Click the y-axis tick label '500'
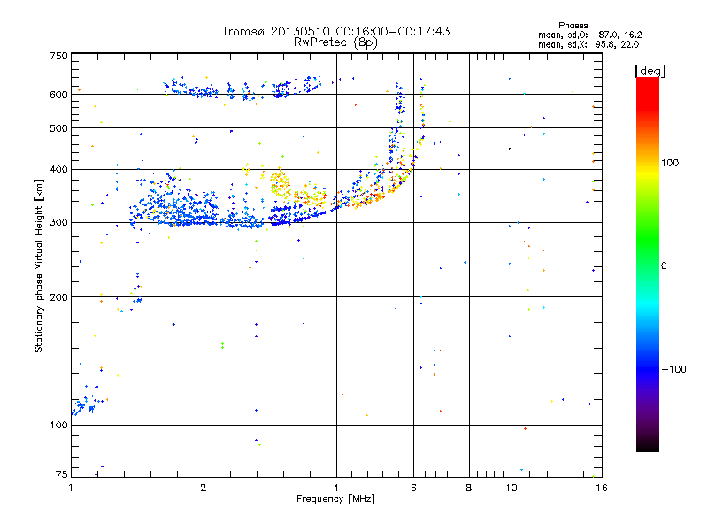Image resolution: width=708 pixels, height=531 pixels. tap(59, 128)
